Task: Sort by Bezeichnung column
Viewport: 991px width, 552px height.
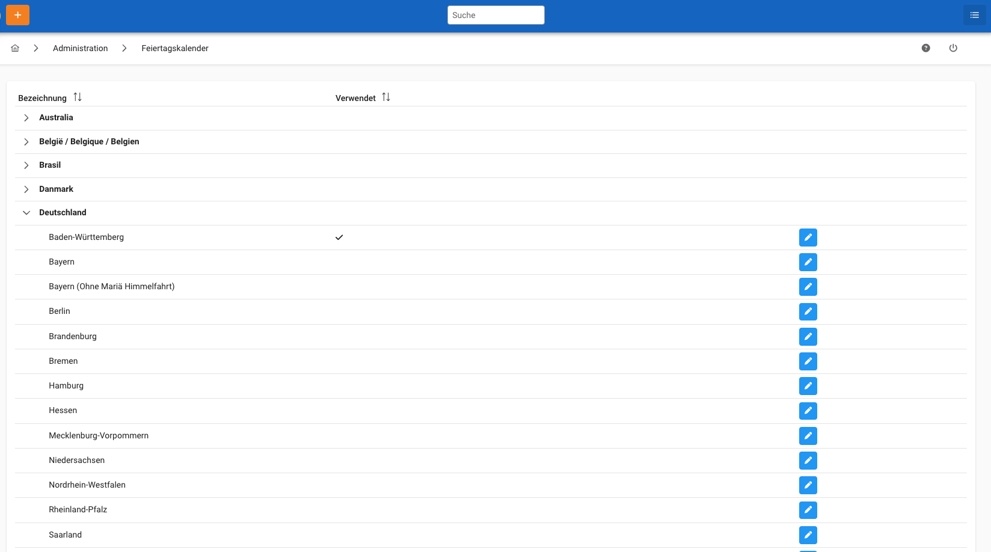Action: pos(78,97)
